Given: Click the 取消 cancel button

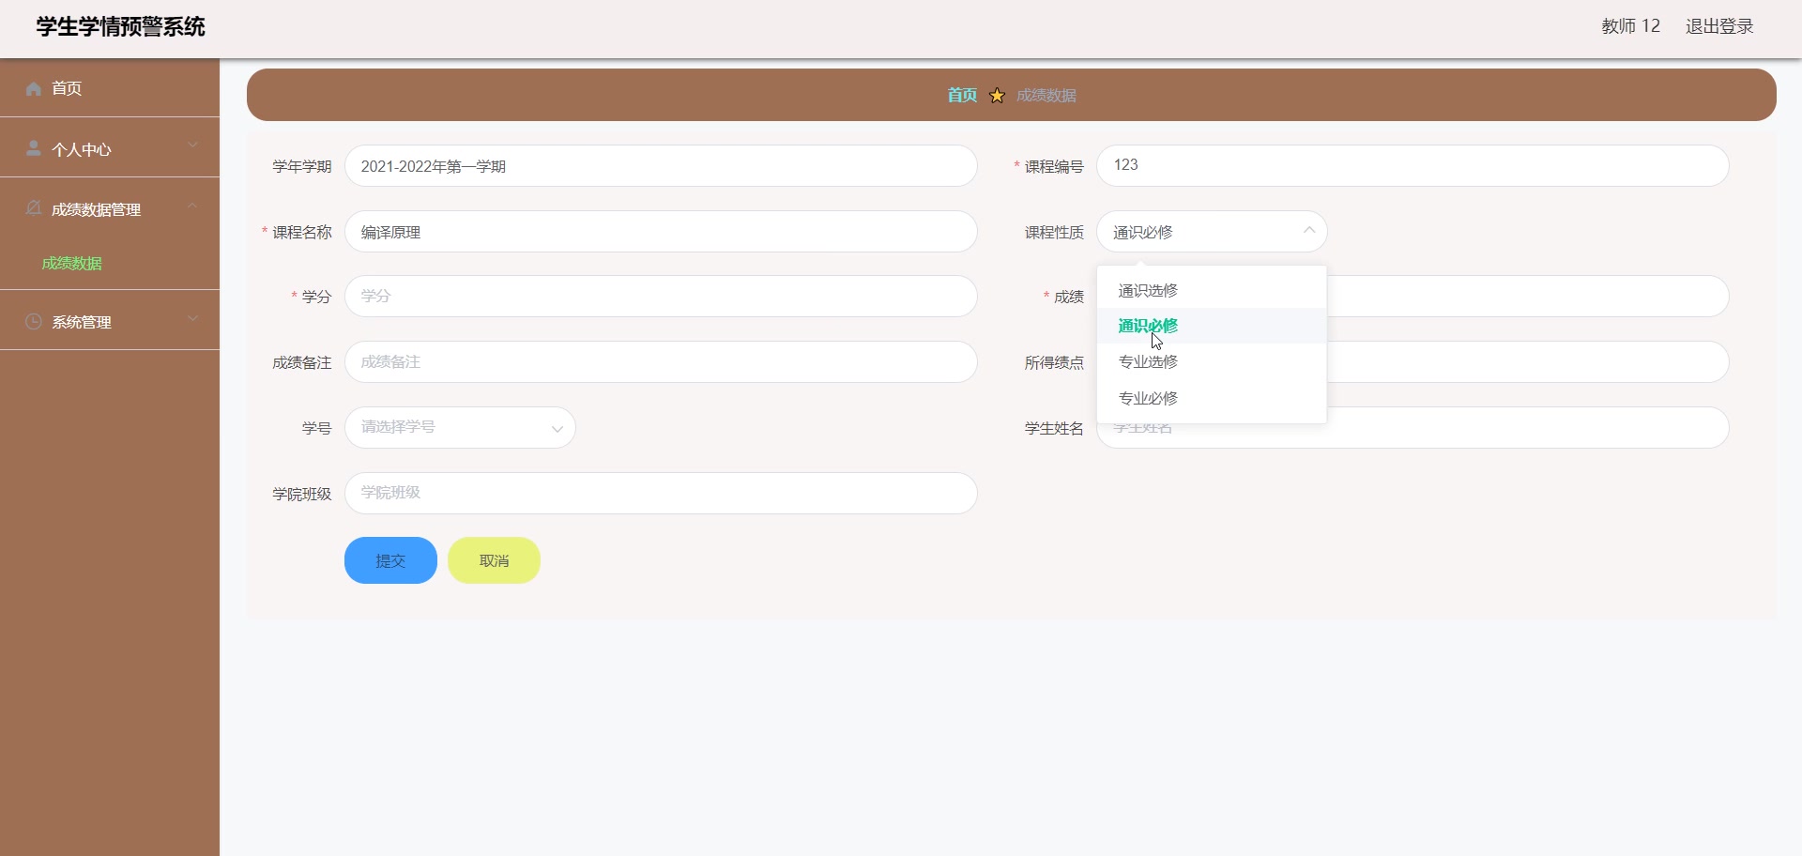Looking at the screenshot, I should [494, 560].
